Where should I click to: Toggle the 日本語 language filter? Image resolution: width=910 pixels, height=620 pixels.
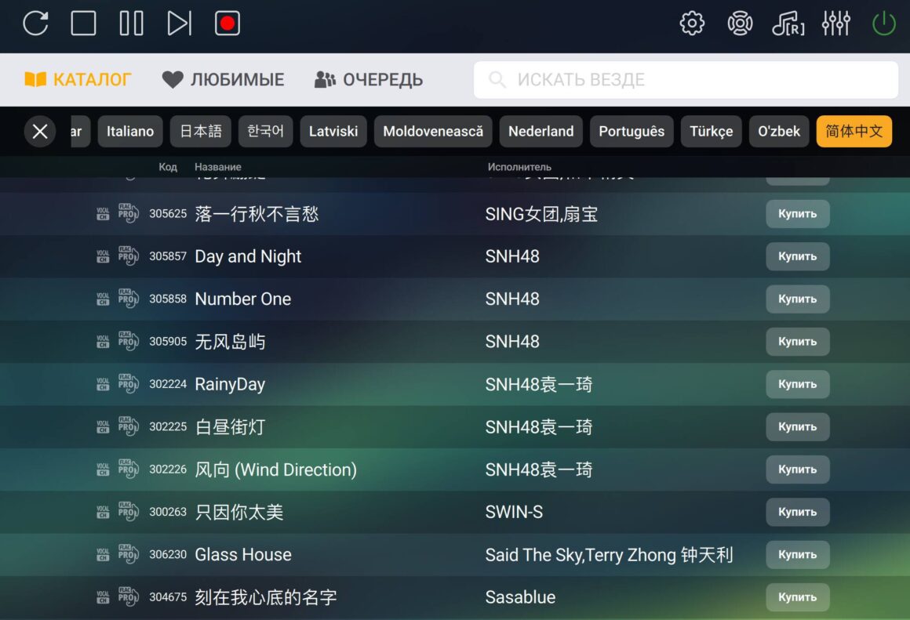coord(201,132)
